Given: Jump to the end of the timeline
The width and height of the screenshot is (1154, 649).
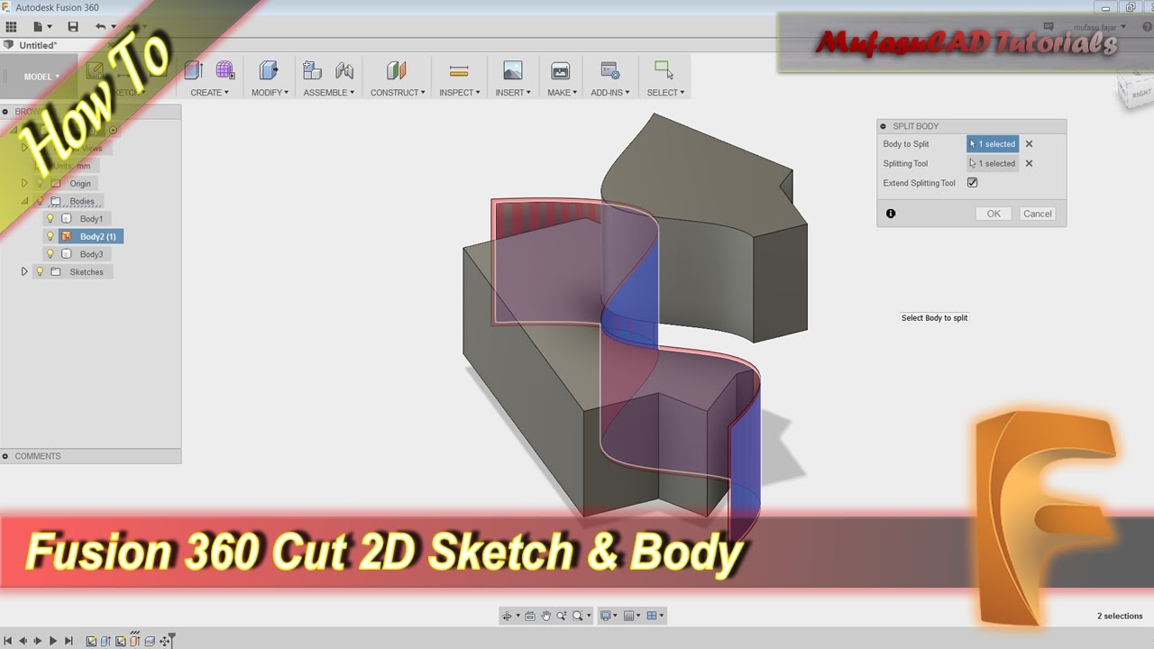Looking at the screenshot, I should click(x=69, y=641).
